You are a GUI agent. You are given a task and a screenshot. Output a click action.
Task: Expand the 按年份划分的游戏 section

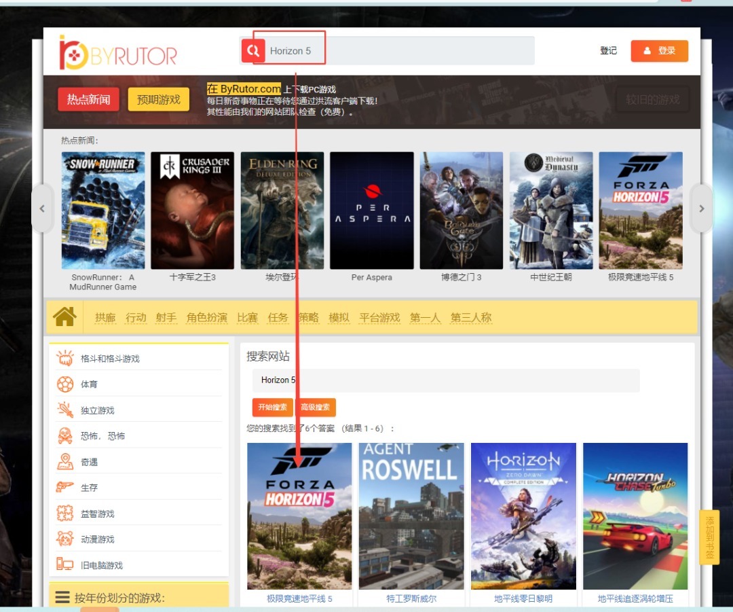pyautogui.click(x=119, y=598)
